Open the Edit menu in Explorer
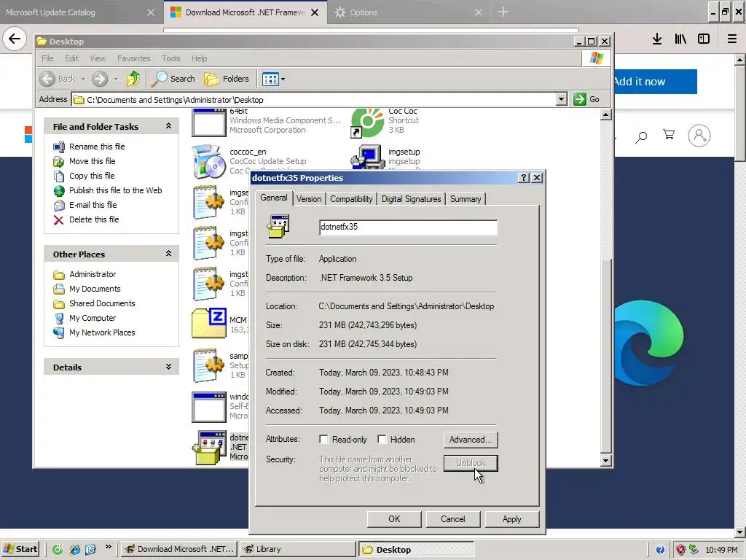The height and width of the screenshot is (560, 746). click(x=72, y=58)
